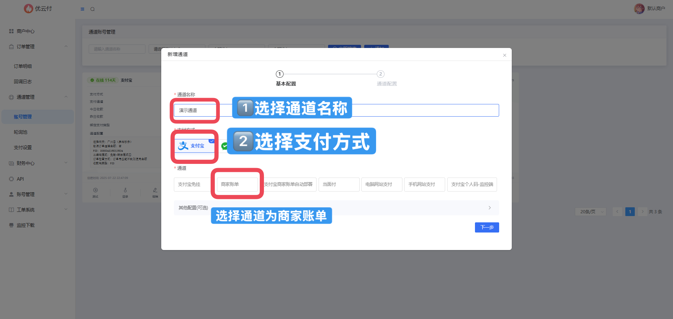Click the hamburger menu collapse icon
673x319 pixels.
pyautogui.click(x=82, y=9)
